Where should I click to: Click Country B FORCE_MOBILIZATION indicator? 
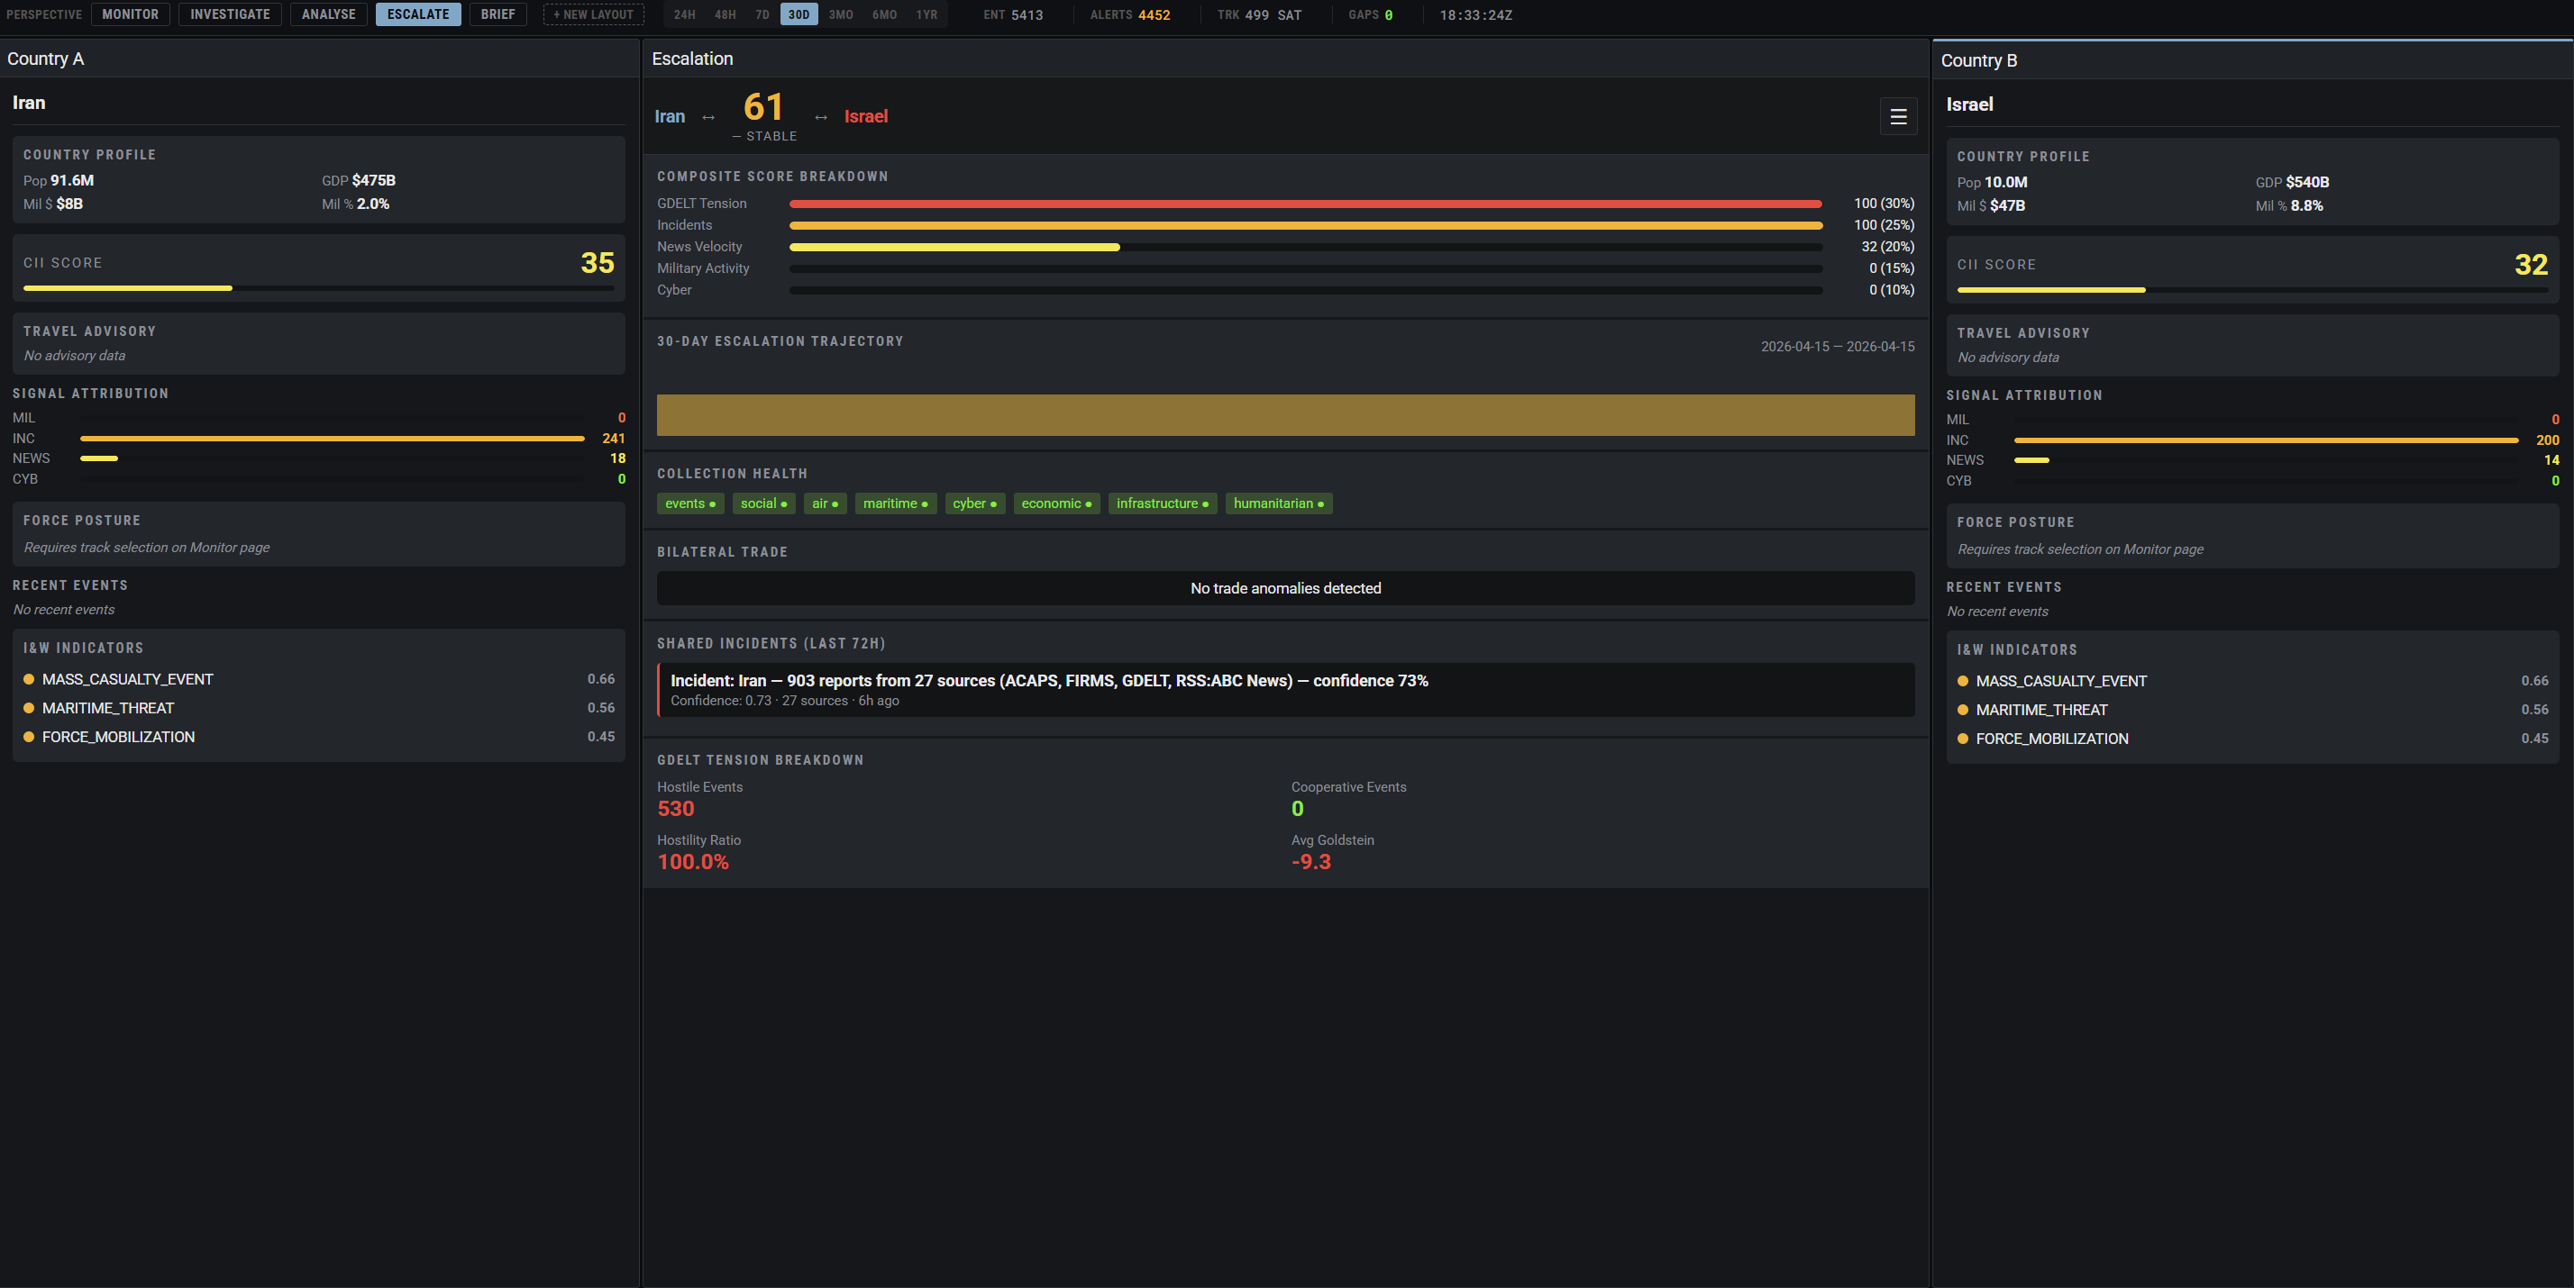pyautogui.click(x=2252, y=739)
